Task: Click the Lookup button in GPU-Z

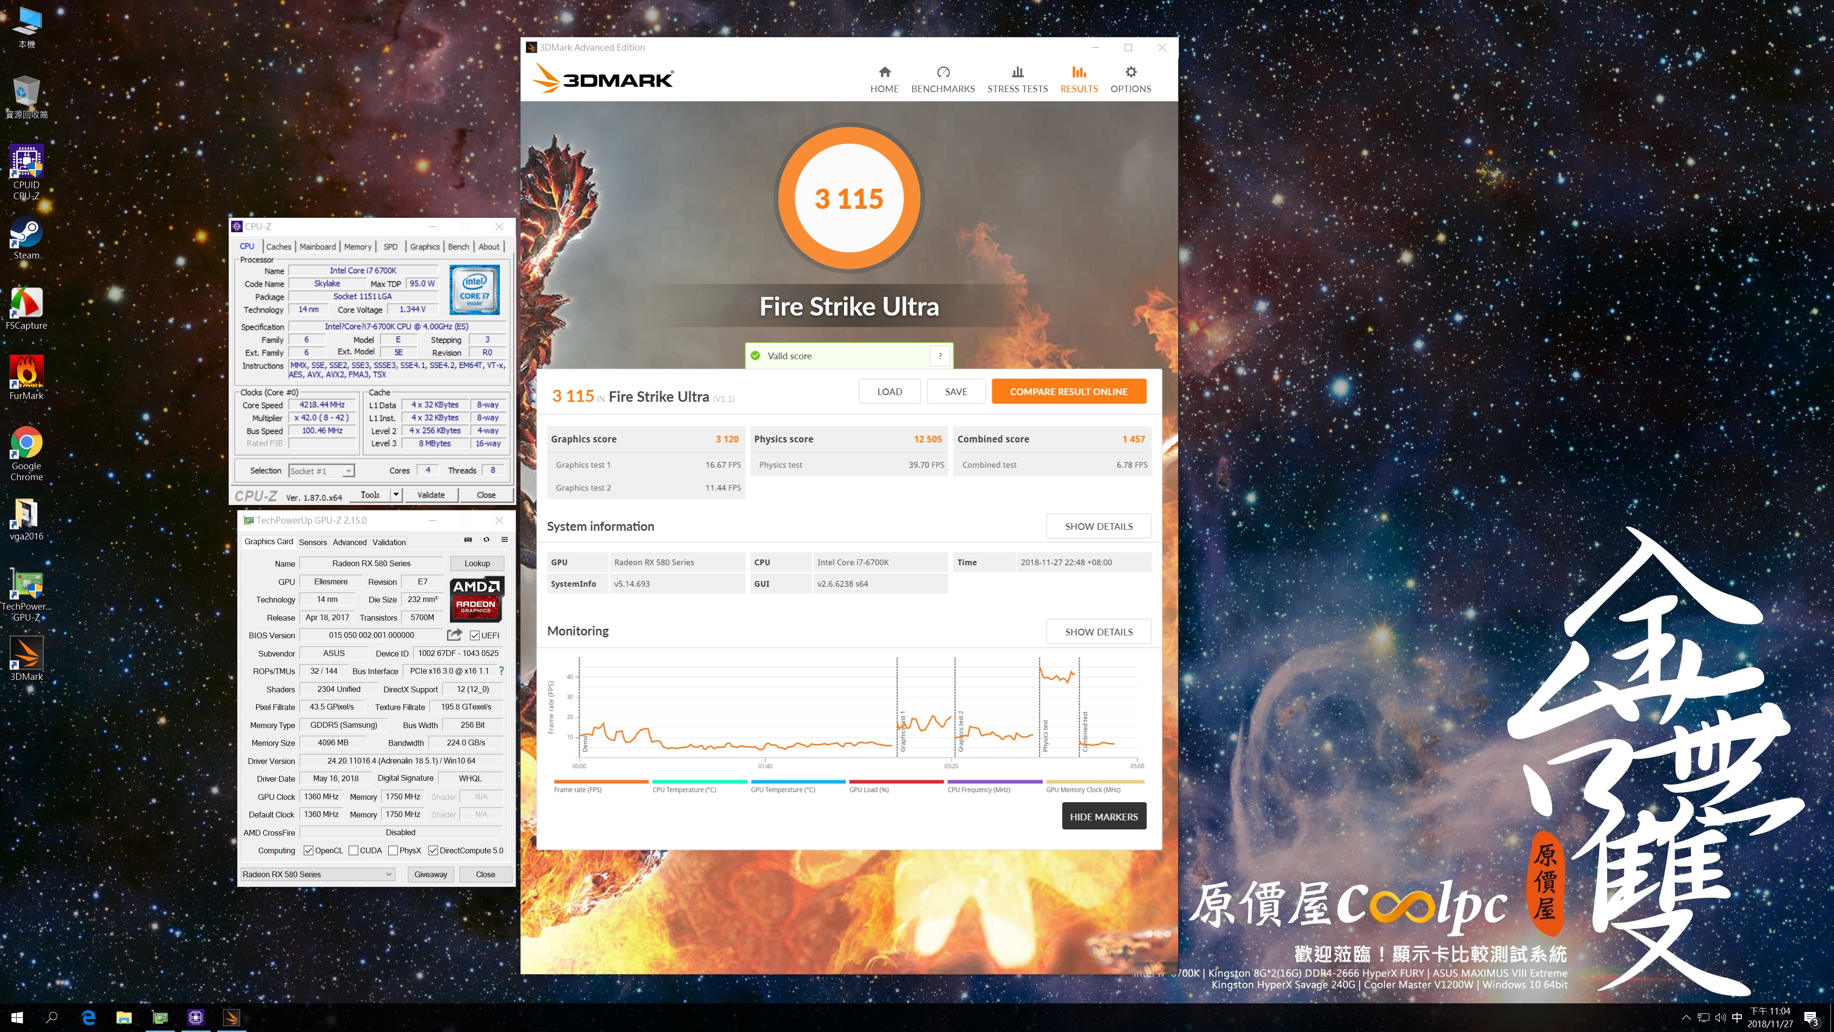Action: [x=477, y=563]
